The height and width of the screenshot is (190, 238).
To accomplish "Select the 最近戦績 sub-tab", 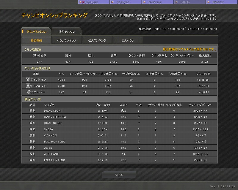I will 36,40.
